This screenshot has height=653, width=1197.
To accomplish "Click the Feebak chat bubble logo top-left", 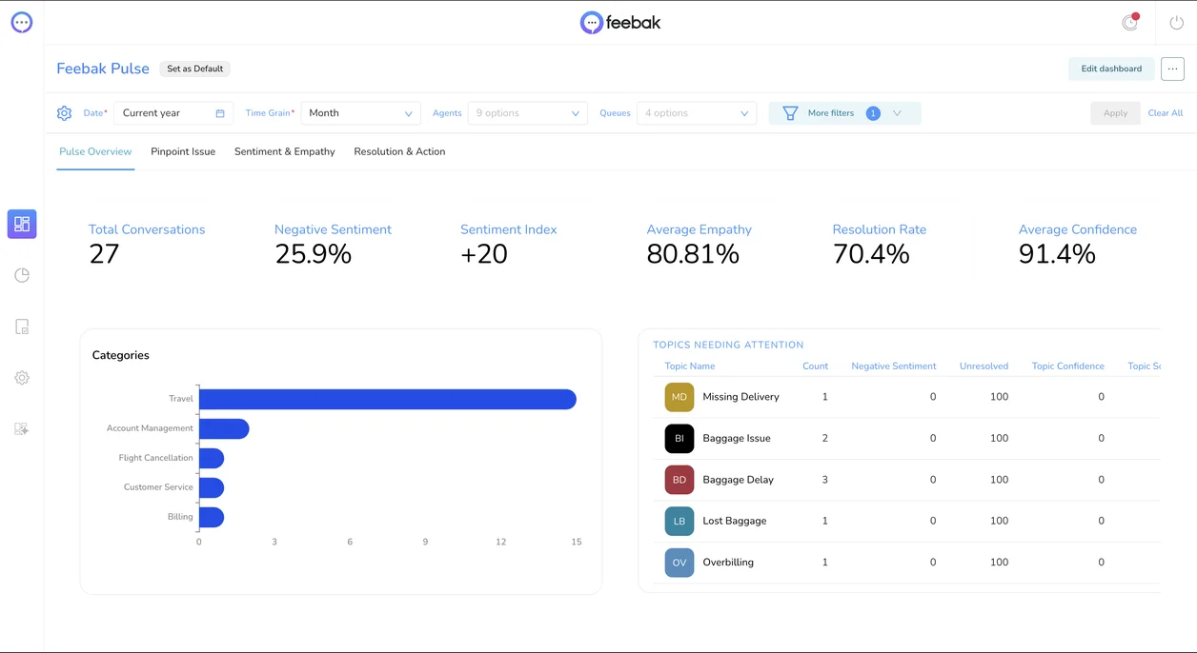I will tap(22, 22).
